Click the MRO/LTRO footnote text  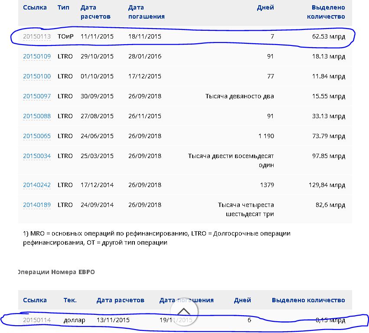(157, 238)
